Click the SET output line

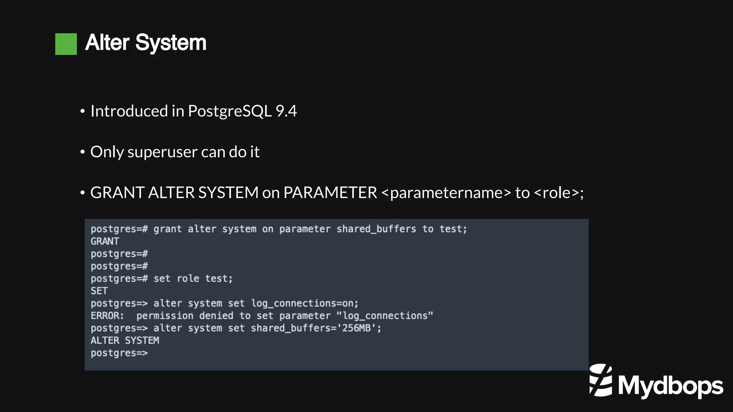[x=99, y=291]
